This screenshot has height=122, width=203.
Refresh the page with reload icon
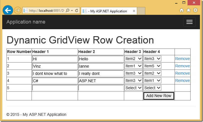pyautogui.click(x=77, y=10)
